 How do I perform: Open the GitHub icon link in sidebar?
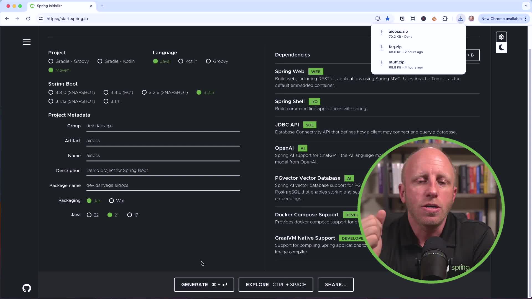click(x=27, y=288)
